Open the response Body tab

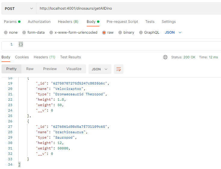point(6,57)
